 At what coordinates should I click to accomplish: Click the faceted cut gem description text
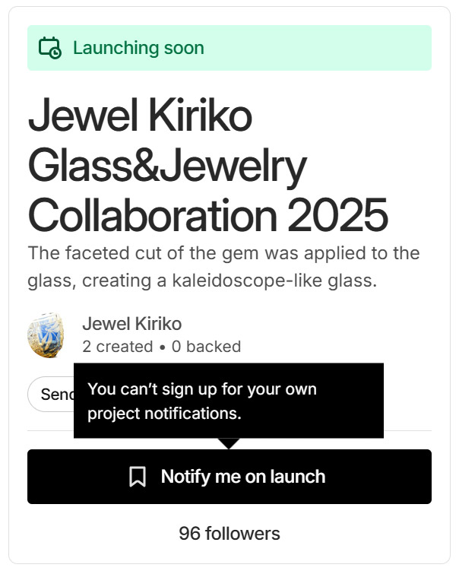pyautogui.click(x=223, y=267)
